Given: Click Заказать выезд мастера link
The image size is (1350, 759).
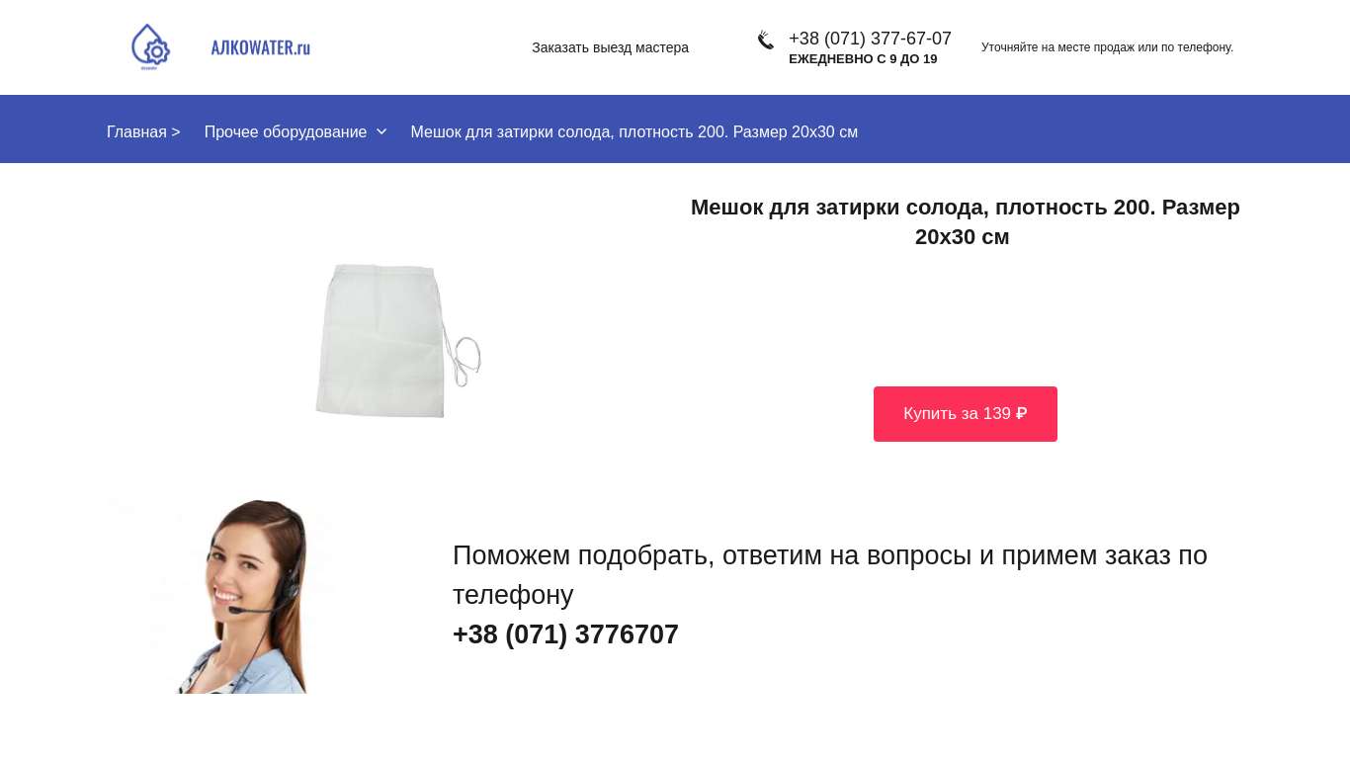Looking at the screenshot, I should (610, 47).
